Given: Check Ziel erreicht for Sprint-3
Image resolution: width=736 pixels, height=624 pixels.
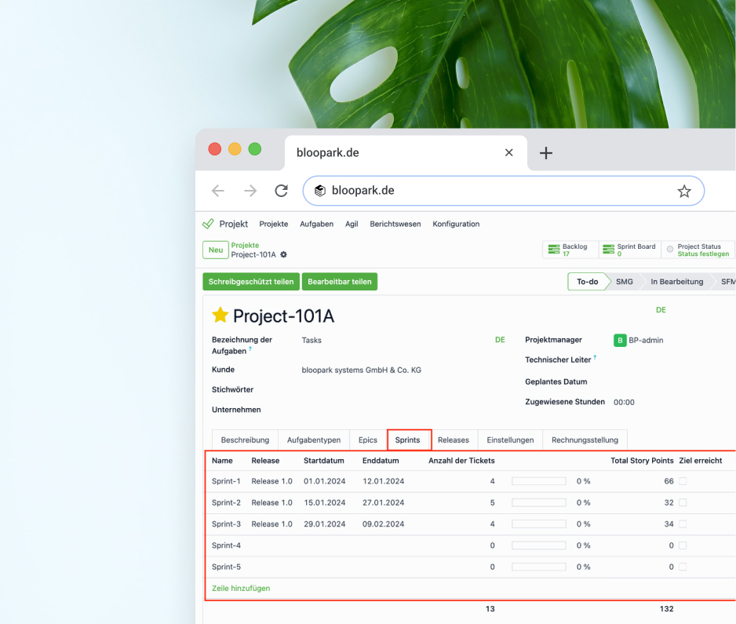Looking at the screenshot, I should click(683, 524).
